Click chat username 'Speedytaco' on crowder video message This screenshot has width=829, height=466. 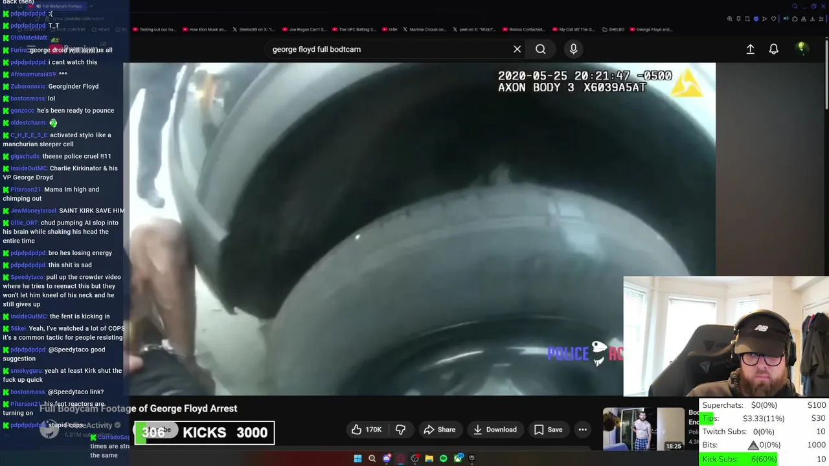pos(27,277)
